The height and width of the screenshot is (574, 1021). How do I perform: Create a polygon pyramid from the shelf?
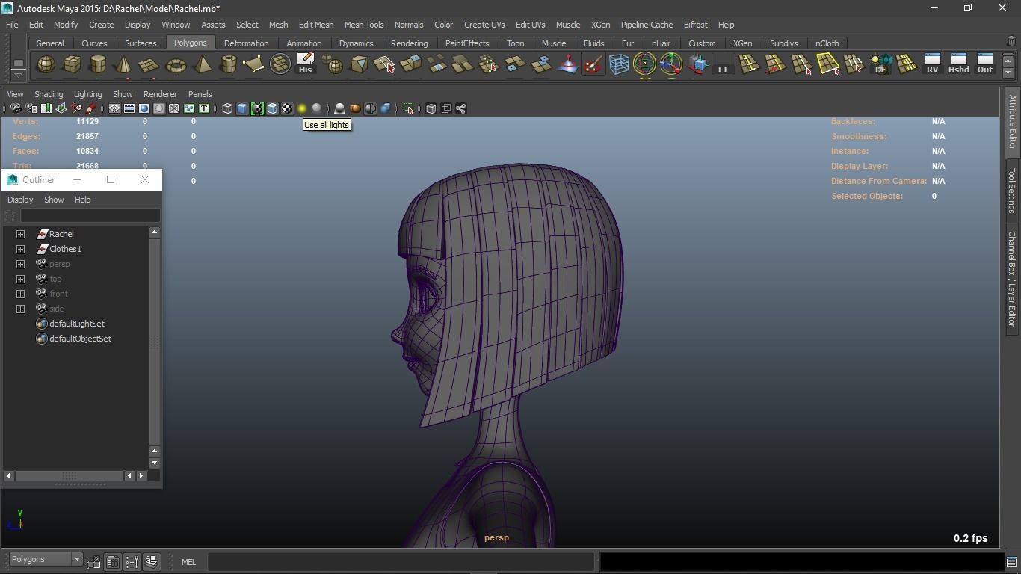click(202, 65)
